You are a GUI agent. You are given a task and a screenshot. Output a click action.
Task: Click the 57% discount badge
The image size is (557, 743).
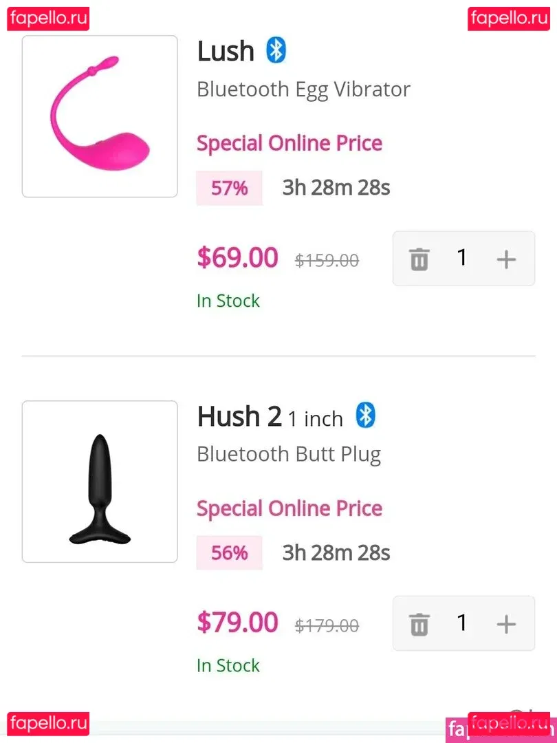(229, 188)
